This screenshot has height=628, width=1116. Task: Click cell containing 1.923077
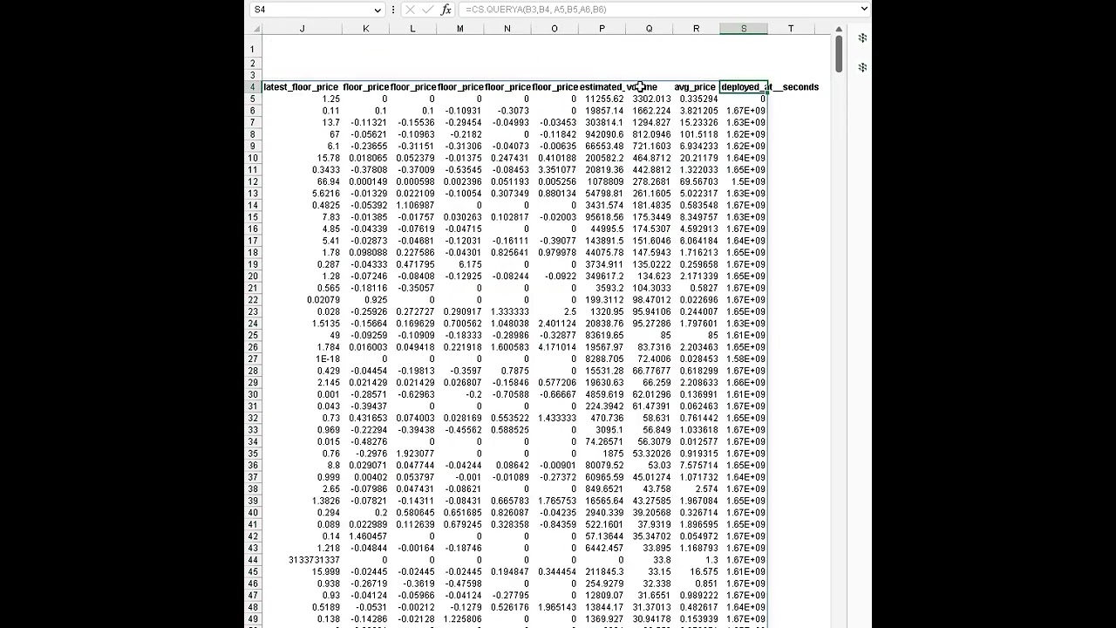(x=412, y=454)
